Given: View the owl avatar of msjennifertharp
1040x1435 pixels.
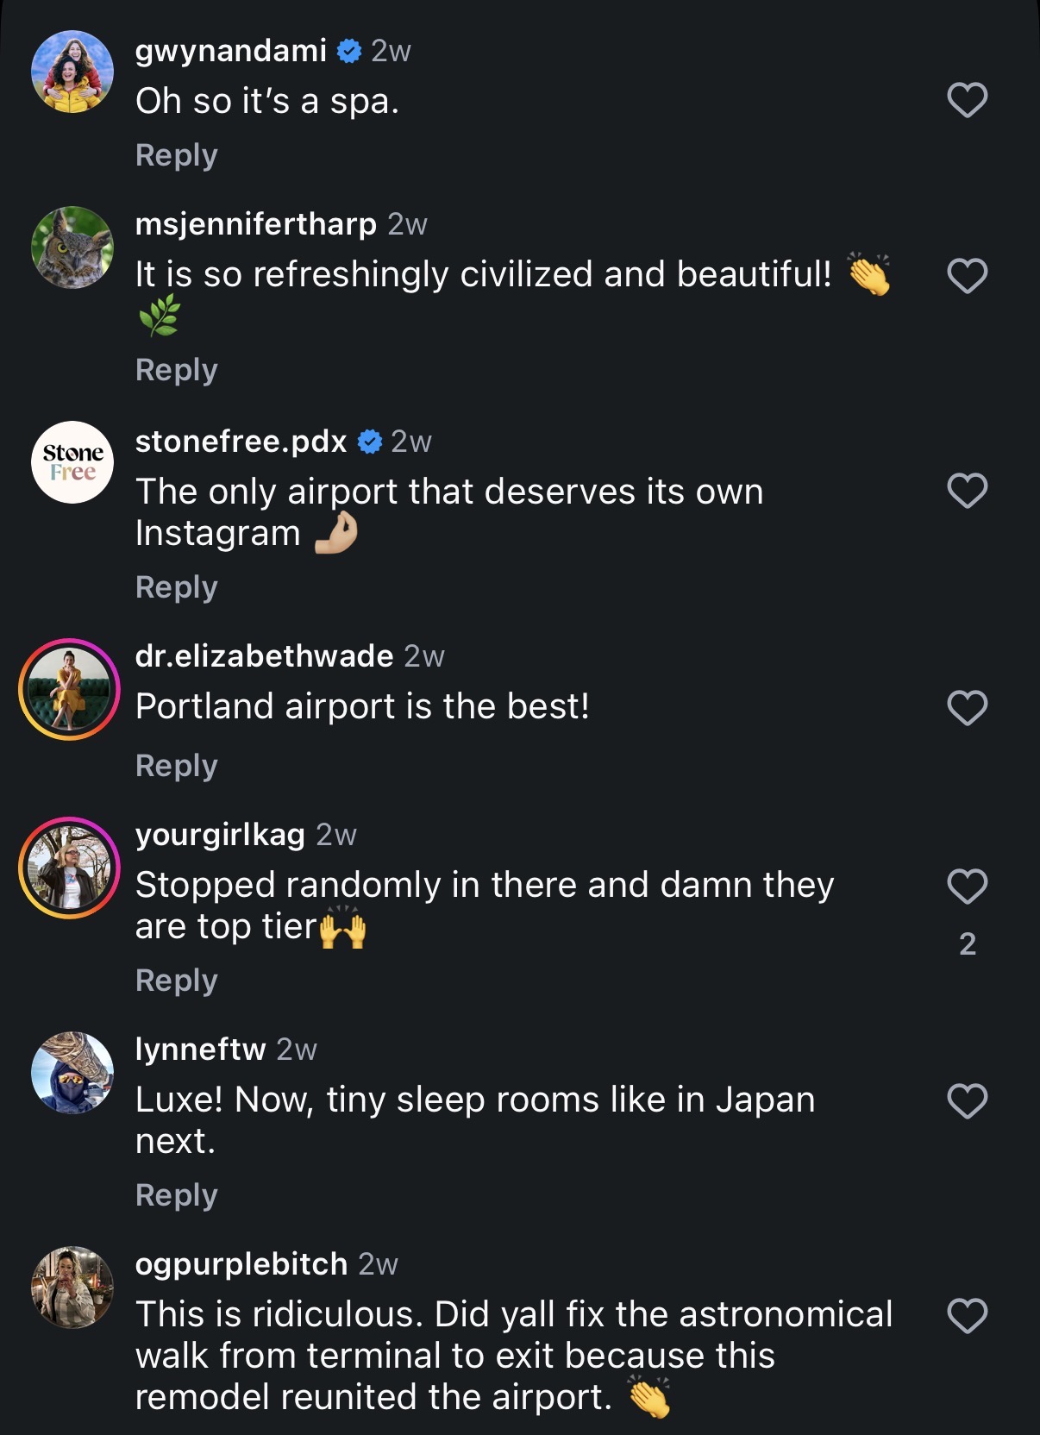Looking at the screenshot, I should 72,248.
